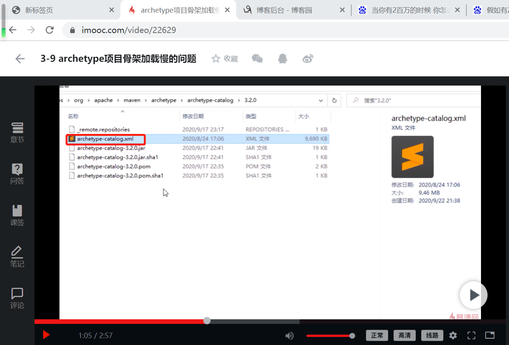The image size is (509, 345).
Task: Select archetype-catalog.xml in the file list
Action: tap(105, 139)
